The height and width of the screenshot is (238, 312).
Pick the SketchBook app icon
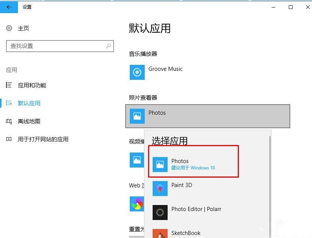click(160, 234)
